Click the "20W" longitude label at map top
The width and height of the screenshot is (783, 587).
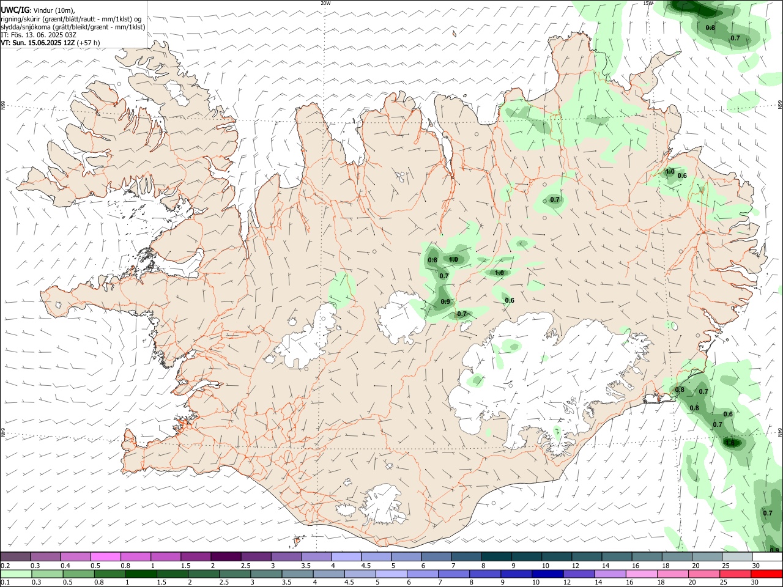point(325,3)
